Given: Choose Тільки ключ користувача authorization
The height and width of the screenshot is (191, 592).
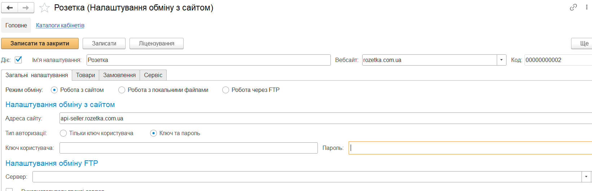Looking at the screenshot, I should coord(63,133).
